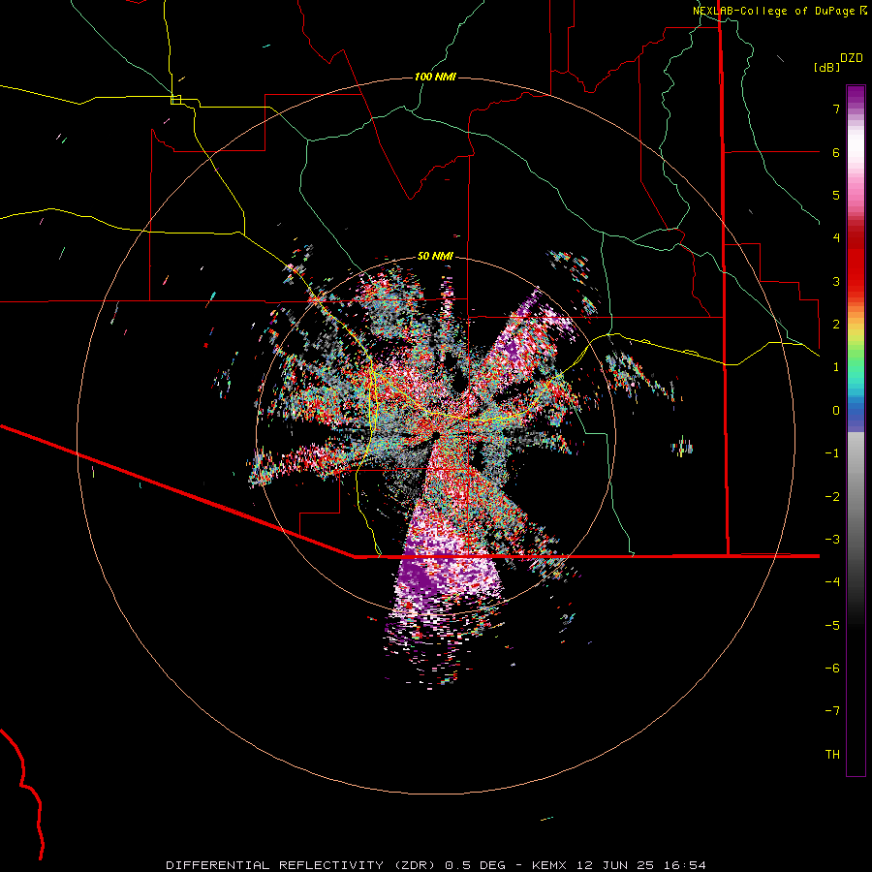
Task: Select the 6 value on the scale
Action: [x=836, y=152]
